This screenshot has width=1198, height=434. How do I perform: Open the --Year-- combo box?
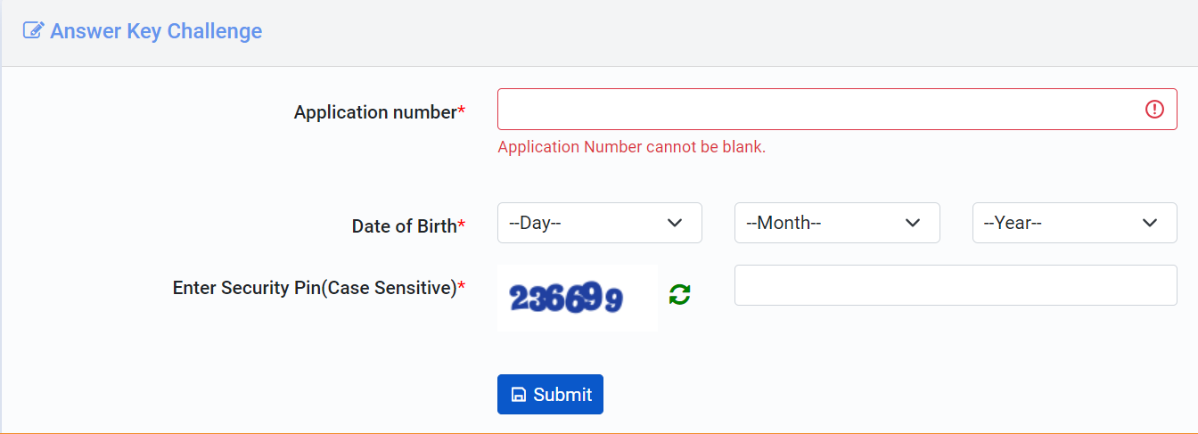[x=1074, y=223]
